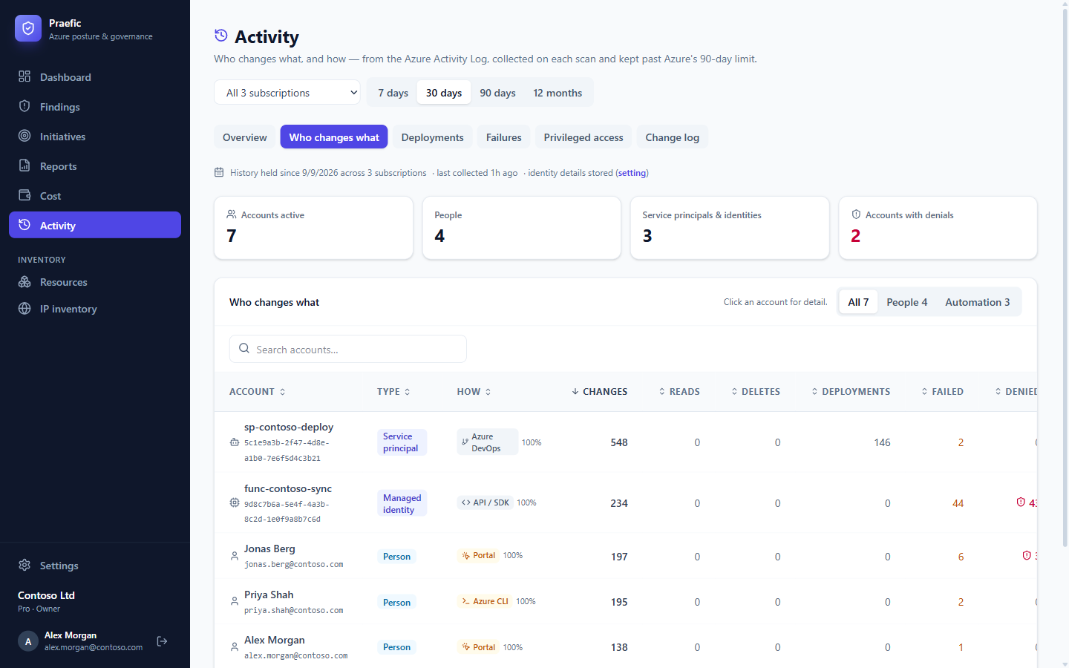The width and height of the screenshot is (1069, 668).
Task: Sort by READS column header
Action: pyautogui.click(x=679, y=392)
